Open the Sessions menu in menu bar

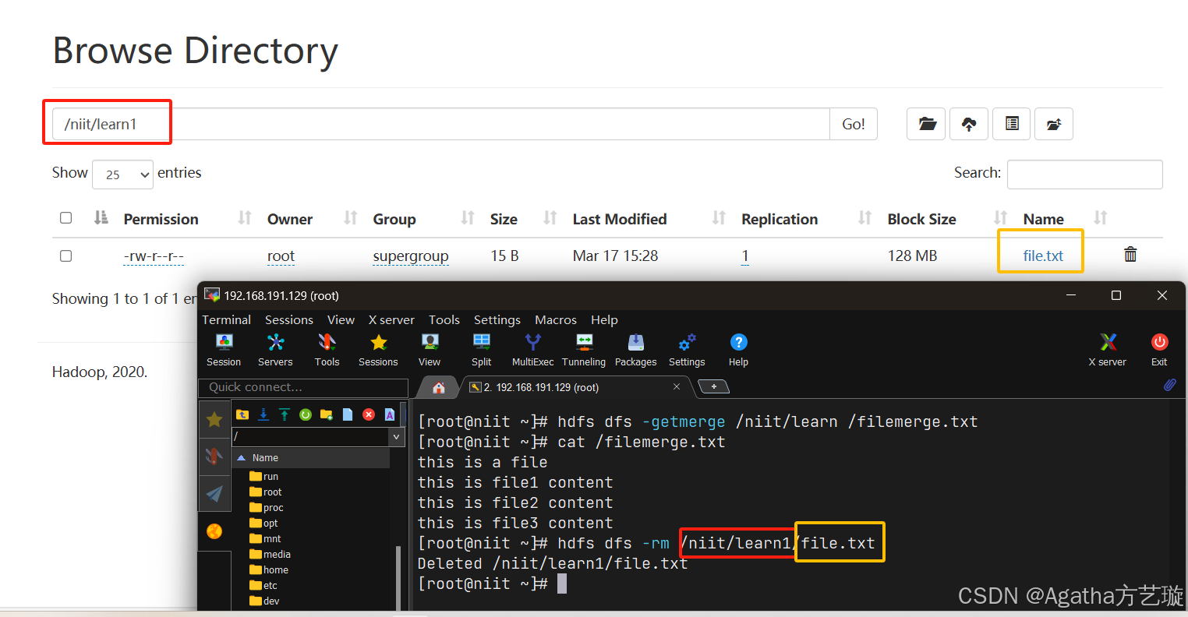pyautogui.click(x=288, y=319)
